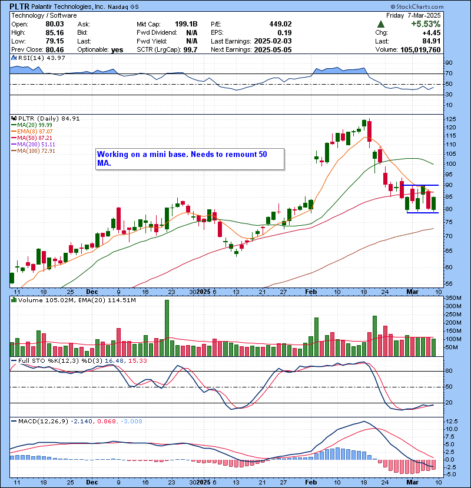The height and width of the screenshot is (488, 471).
Task: Select the Palantir Technologies, Inc. company name
Action: point(68,7)
